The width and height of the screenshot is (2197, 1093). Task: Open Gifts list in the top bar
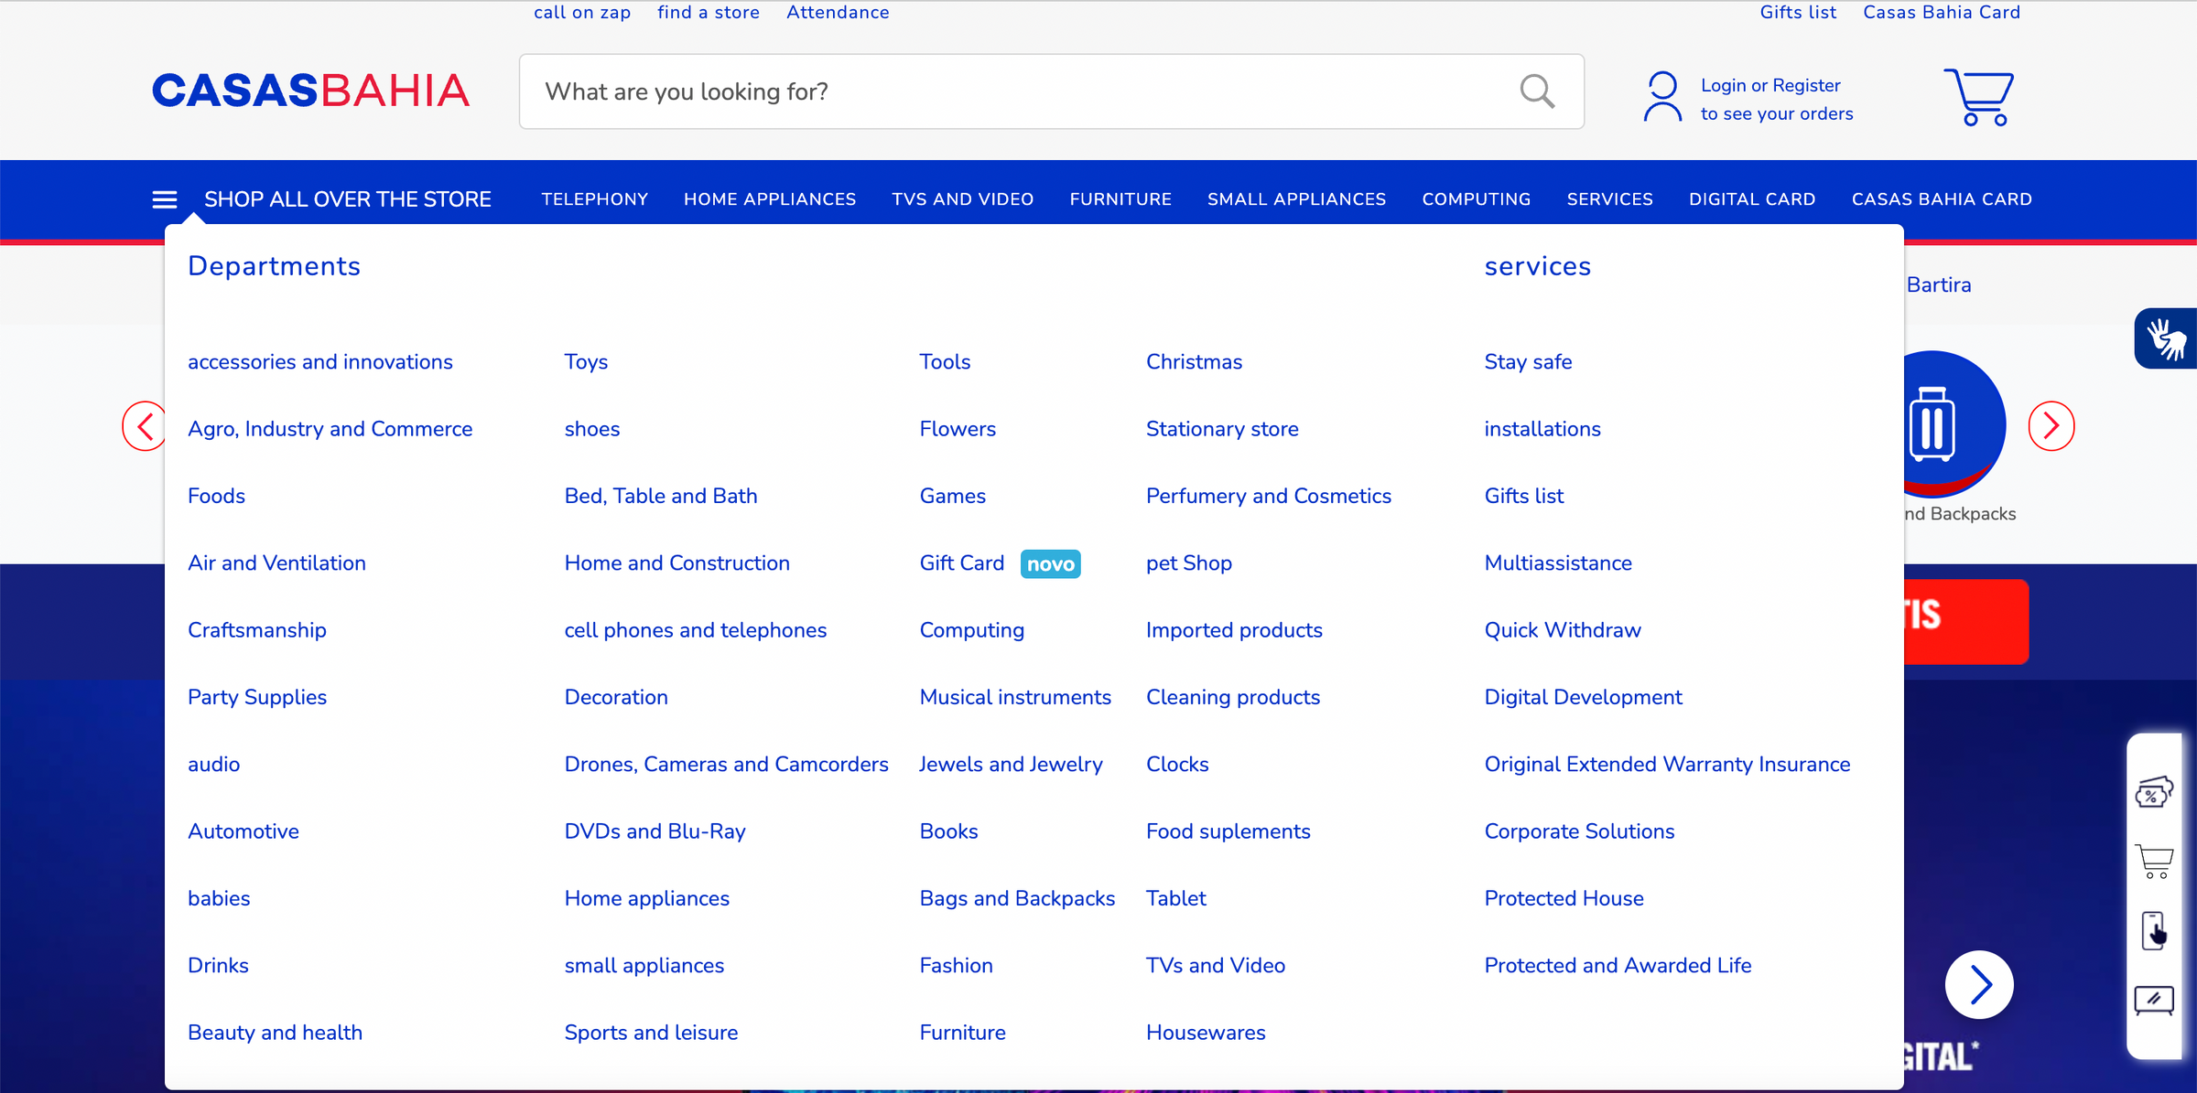pyautogui.click(x=1798, y=12)
